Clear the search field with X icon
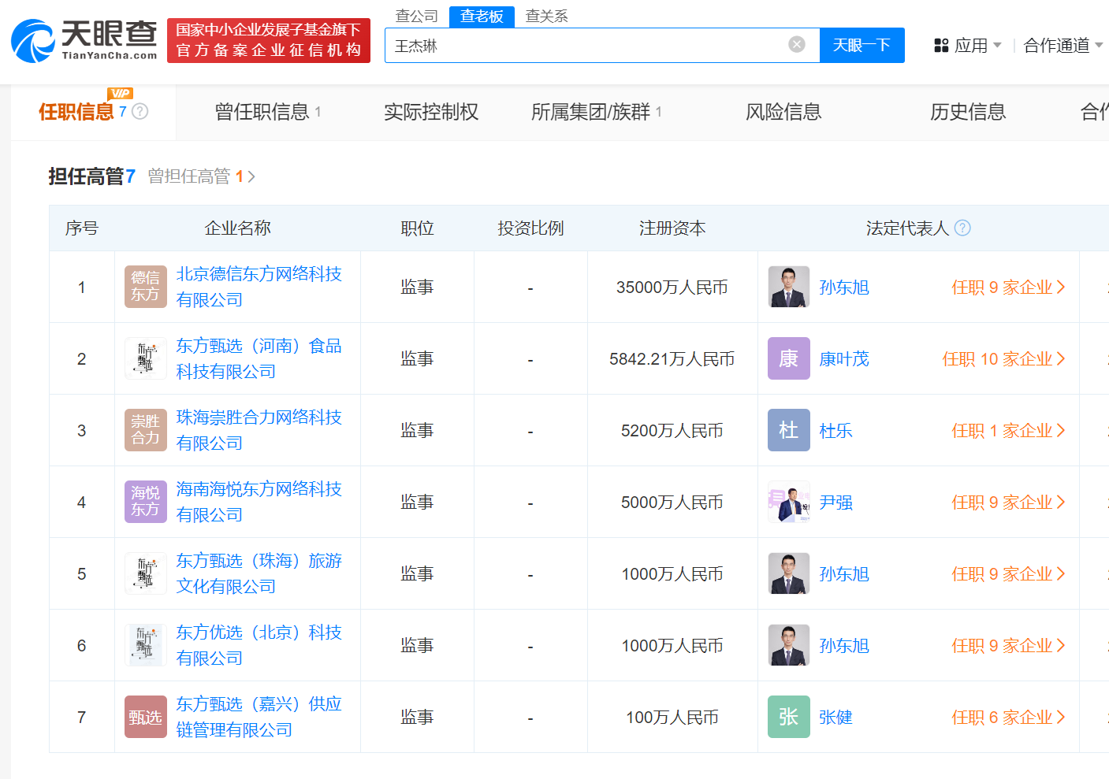 point(797,45)
